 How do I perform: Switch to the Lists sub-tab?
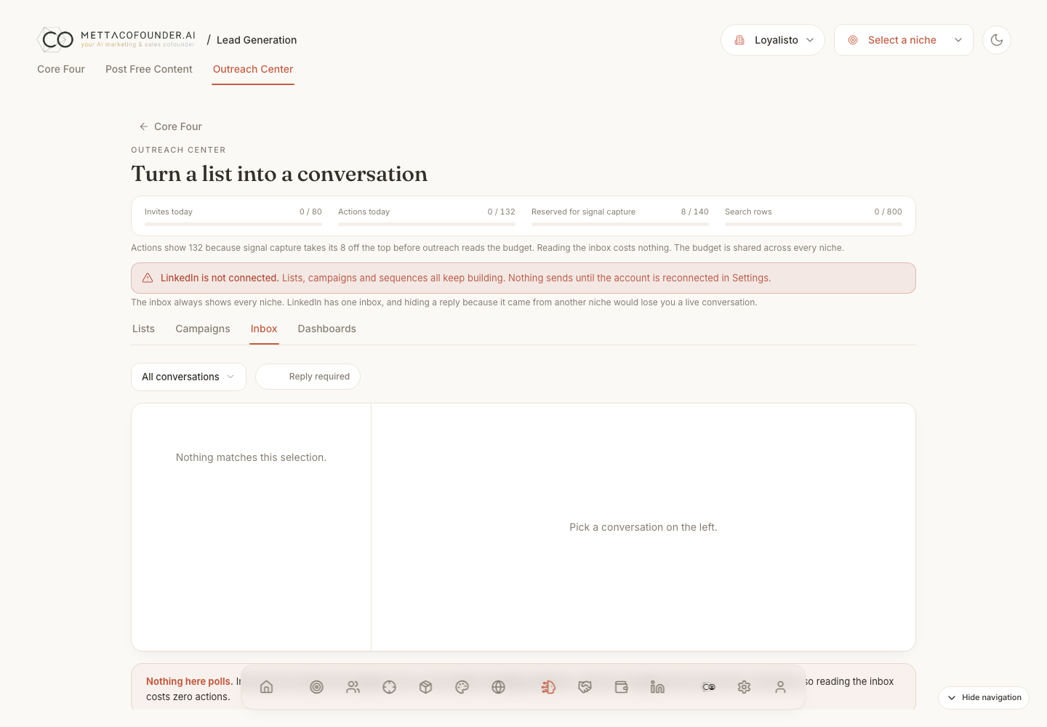pyautogui.click(x=143, y=329)
